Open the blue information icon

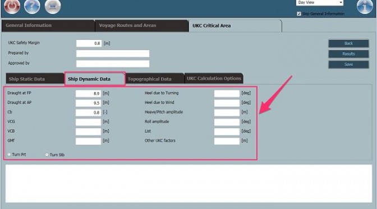click(365, 6)
